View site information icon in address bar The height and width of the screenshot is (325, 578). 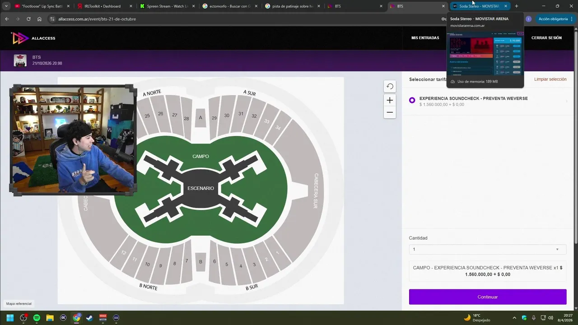pos(52,19)
